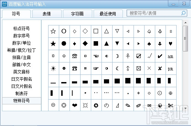Insert the solid downward triangle ▼
The width and height of the screenshot is (191, 126).
pos(117,44)
